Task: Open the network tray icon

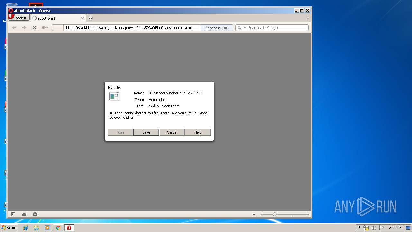Action: tap(366, 228)
